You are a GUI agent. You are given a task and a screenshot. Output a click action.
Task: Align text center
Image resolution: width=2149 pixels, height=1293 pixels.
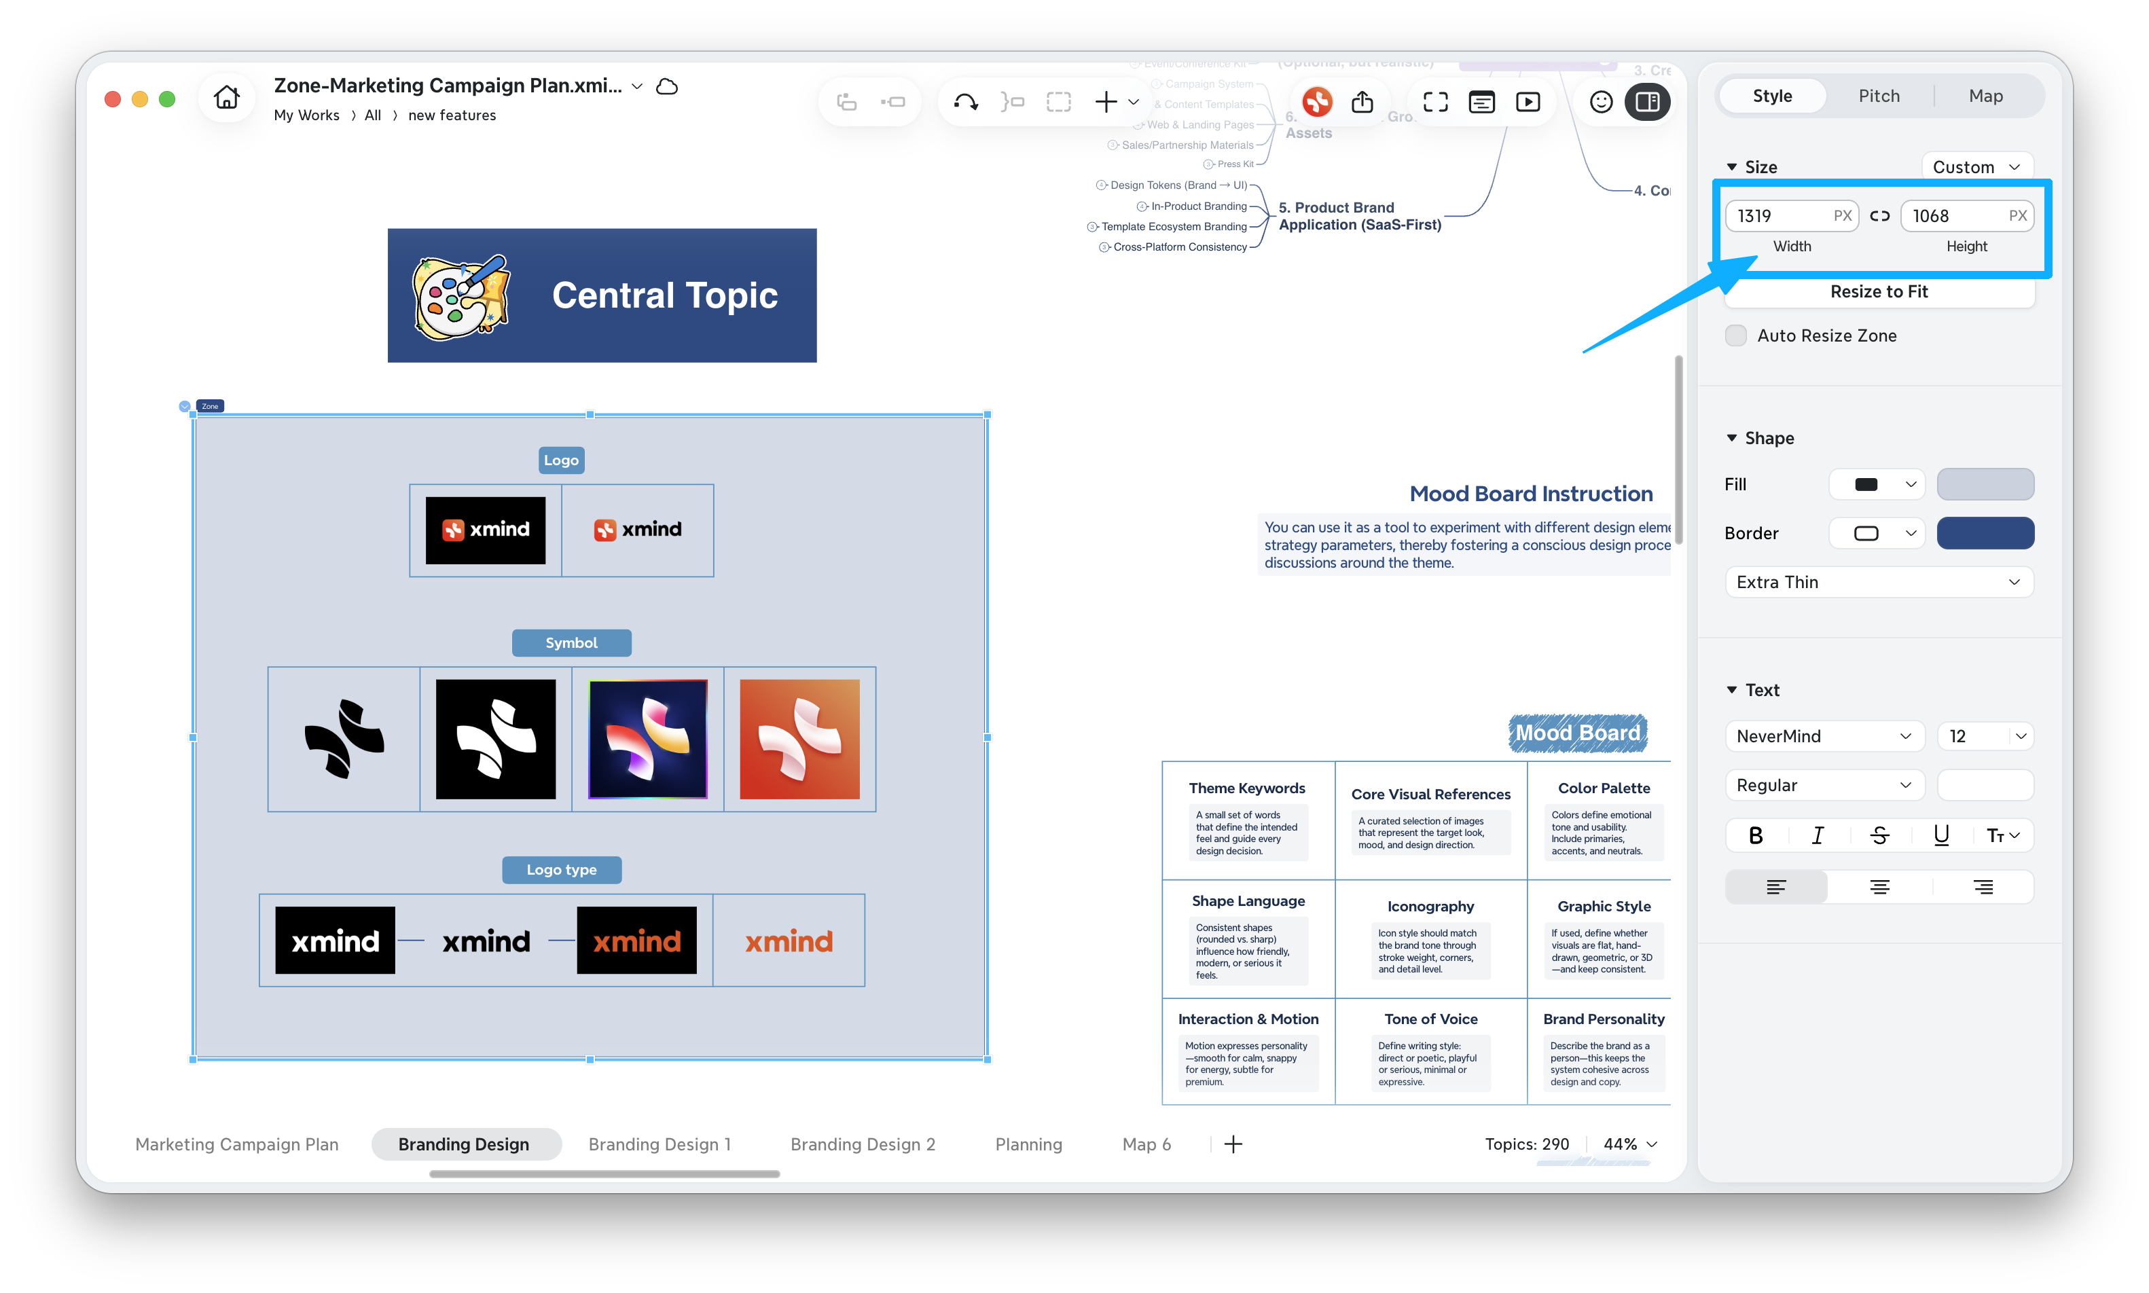[x=1880, y=888]
